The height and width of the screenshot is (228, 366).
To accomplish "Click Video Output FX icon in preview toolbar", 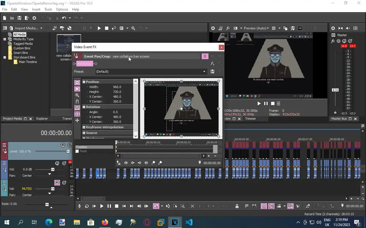I will coord(228,28).
